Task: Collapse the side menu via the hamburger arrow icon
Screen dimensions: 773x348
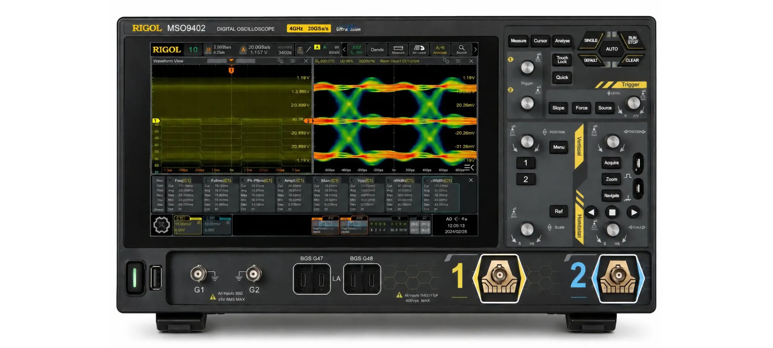Action: click(x=469, y=167)
